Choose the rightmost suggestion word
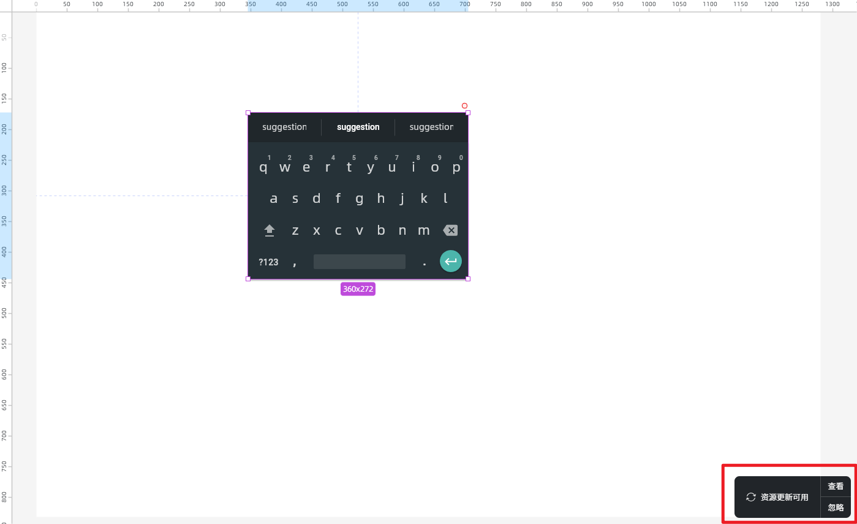The width and height of the screenshot is (857, 524). coord(431,127)
